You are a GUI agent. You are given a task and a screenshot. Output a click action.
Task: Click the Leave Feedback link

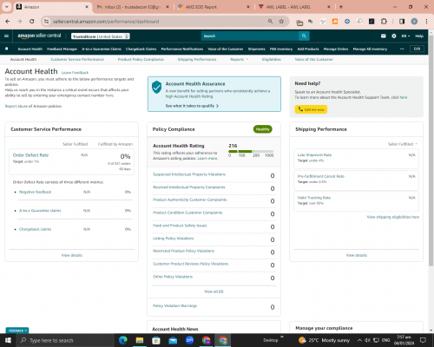pos(75,73)
